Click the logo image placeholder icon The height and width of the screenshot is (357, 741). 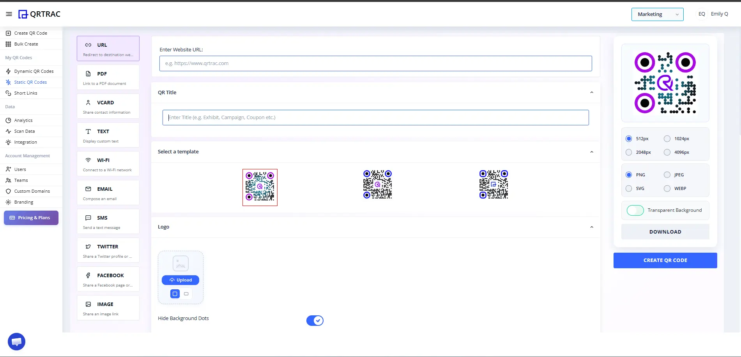coord(180,264)
